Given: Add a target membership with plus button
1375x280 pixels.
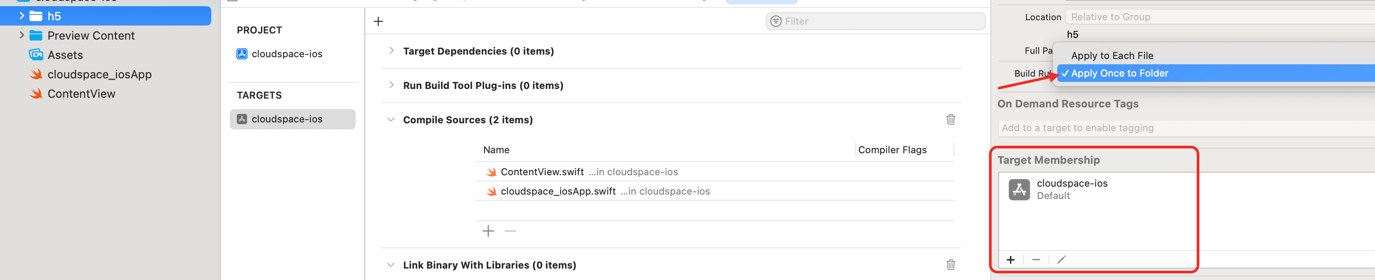Looking at the screenshot, I should (x=1011, y=260).
